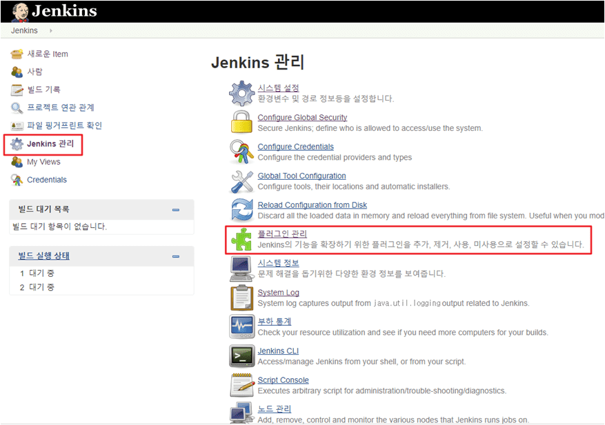
Task: Click the Jenkins 관리 page heading
Action: click(258, 63)
